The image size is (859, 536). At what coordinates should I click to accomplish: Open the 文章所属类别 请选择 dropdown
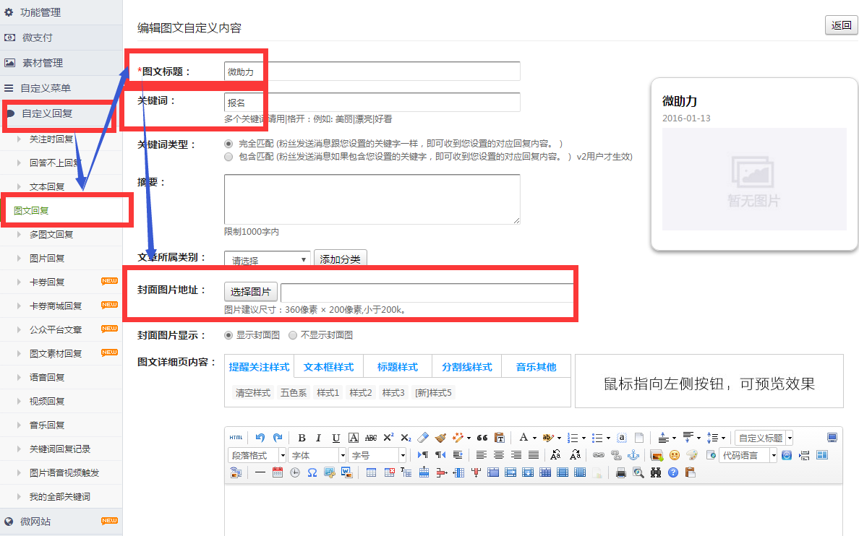coord(267,260)
